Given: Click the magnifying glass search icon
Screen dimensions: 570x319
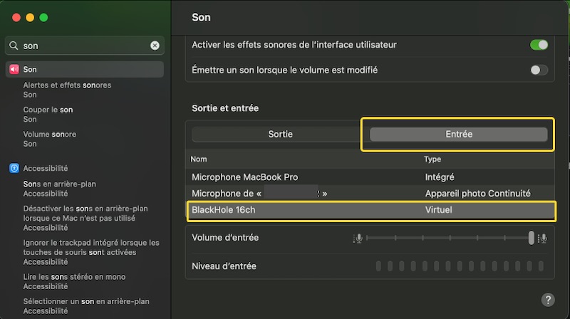Looking at the screenshot, I should coord(14,46).
